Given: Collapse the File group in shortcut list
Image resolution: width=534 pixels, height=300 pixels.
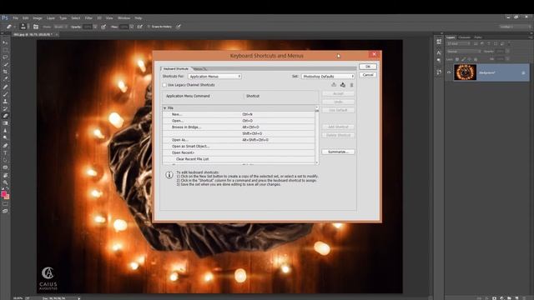Looking at the screenshot, I should (165, 107).
